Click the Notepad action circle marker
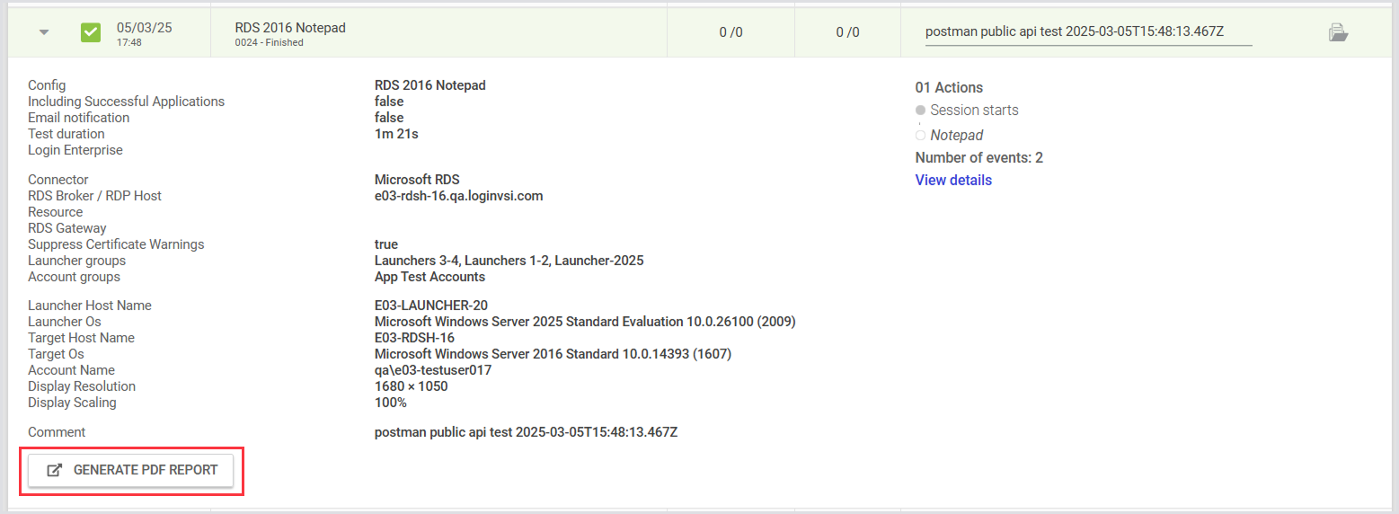 [x=920, y=136]
